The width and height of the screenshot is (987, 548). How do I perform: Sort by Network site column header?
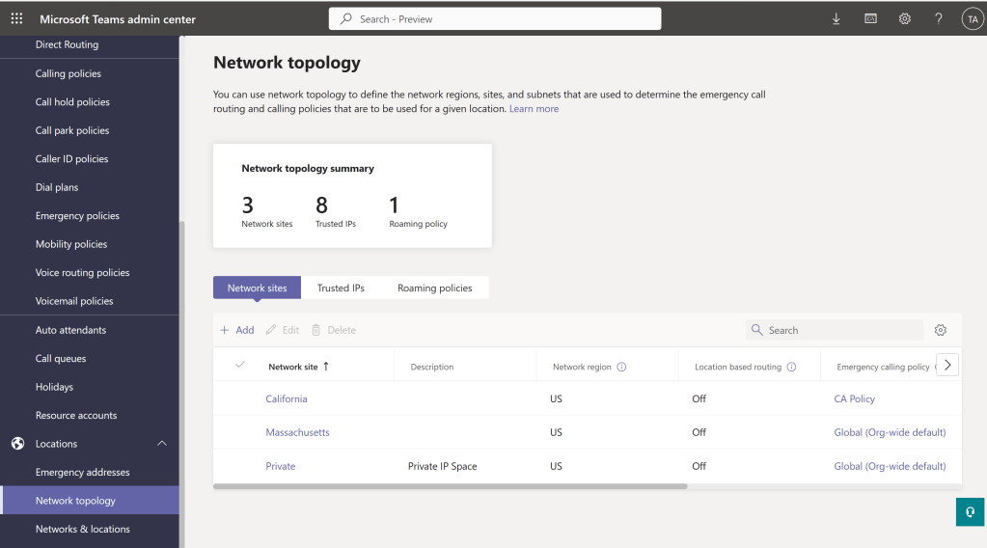[293, 367]
